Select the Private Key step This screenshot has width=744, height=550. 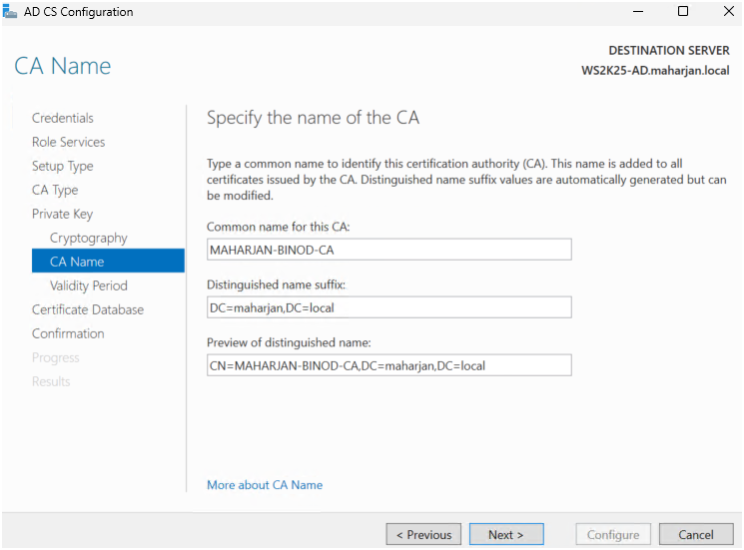click(62, 214)
